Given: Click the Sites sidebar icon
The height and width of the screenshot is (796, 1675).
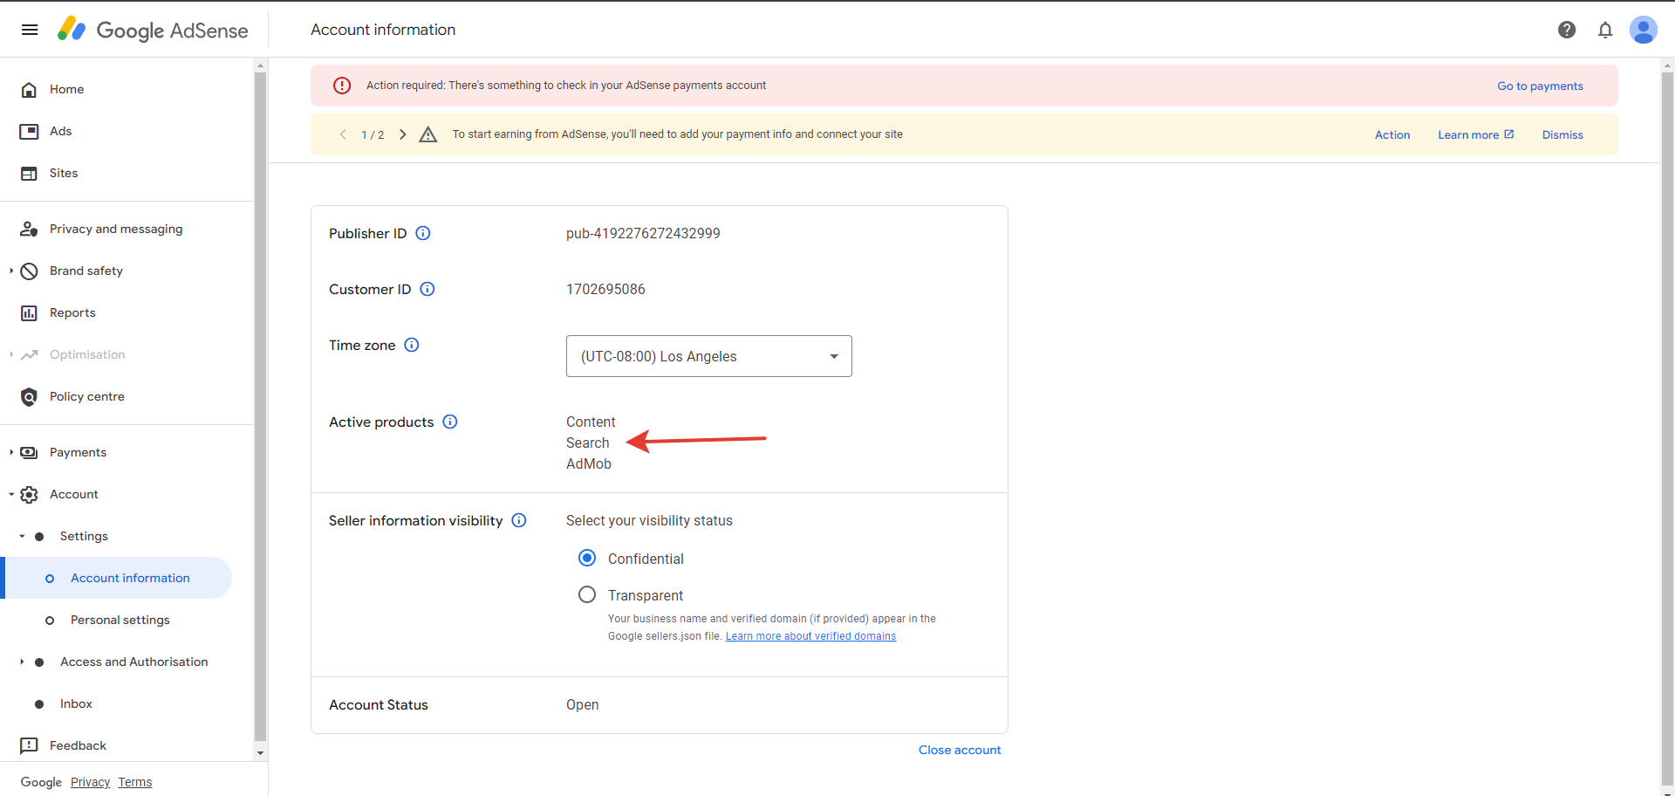Looking at the screenshot, I should coord(29,174).
